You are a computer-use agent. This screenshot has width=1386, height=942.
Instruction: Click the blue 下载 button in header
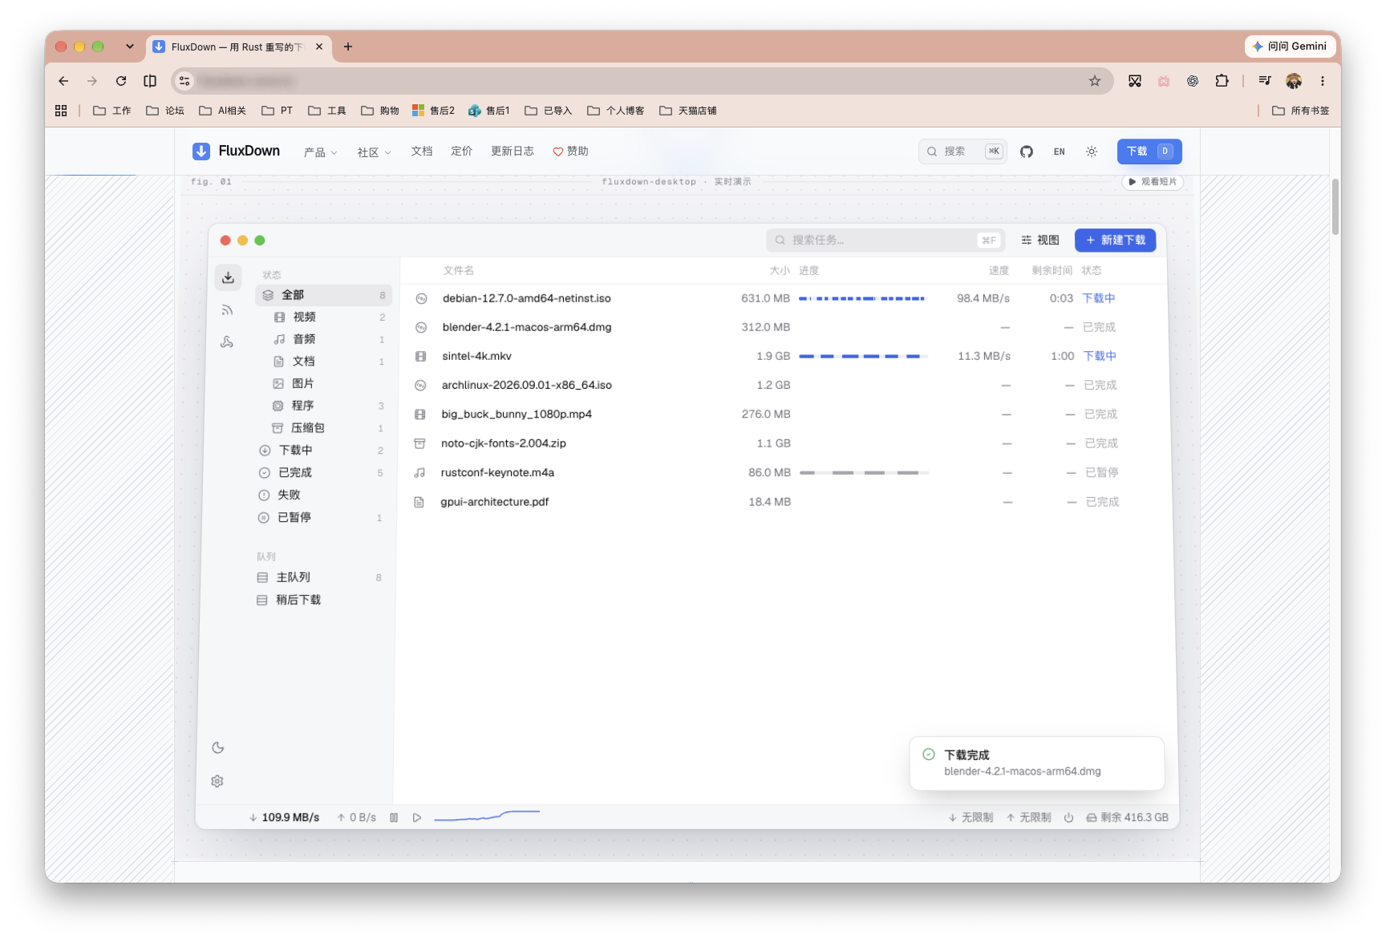[1149, 152]
